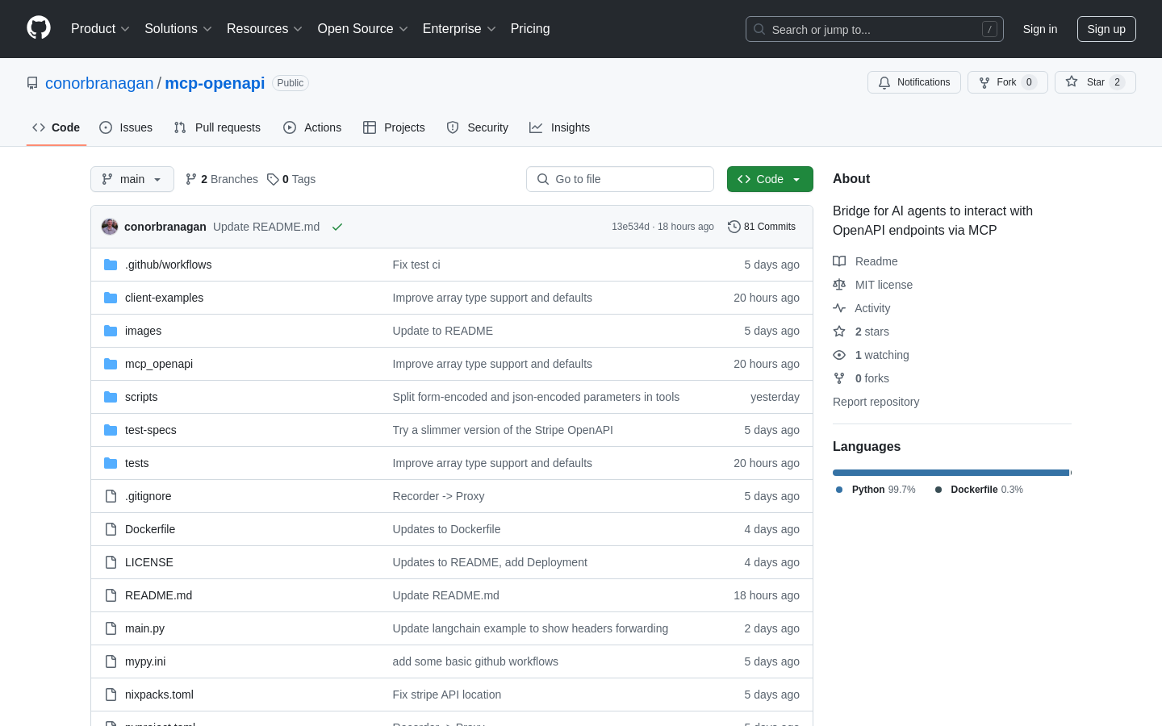This screenshot has width=1162, height=726.
Task: Click the .gitignore file icon
Action: pyautogui.click(x=111, y=496)
